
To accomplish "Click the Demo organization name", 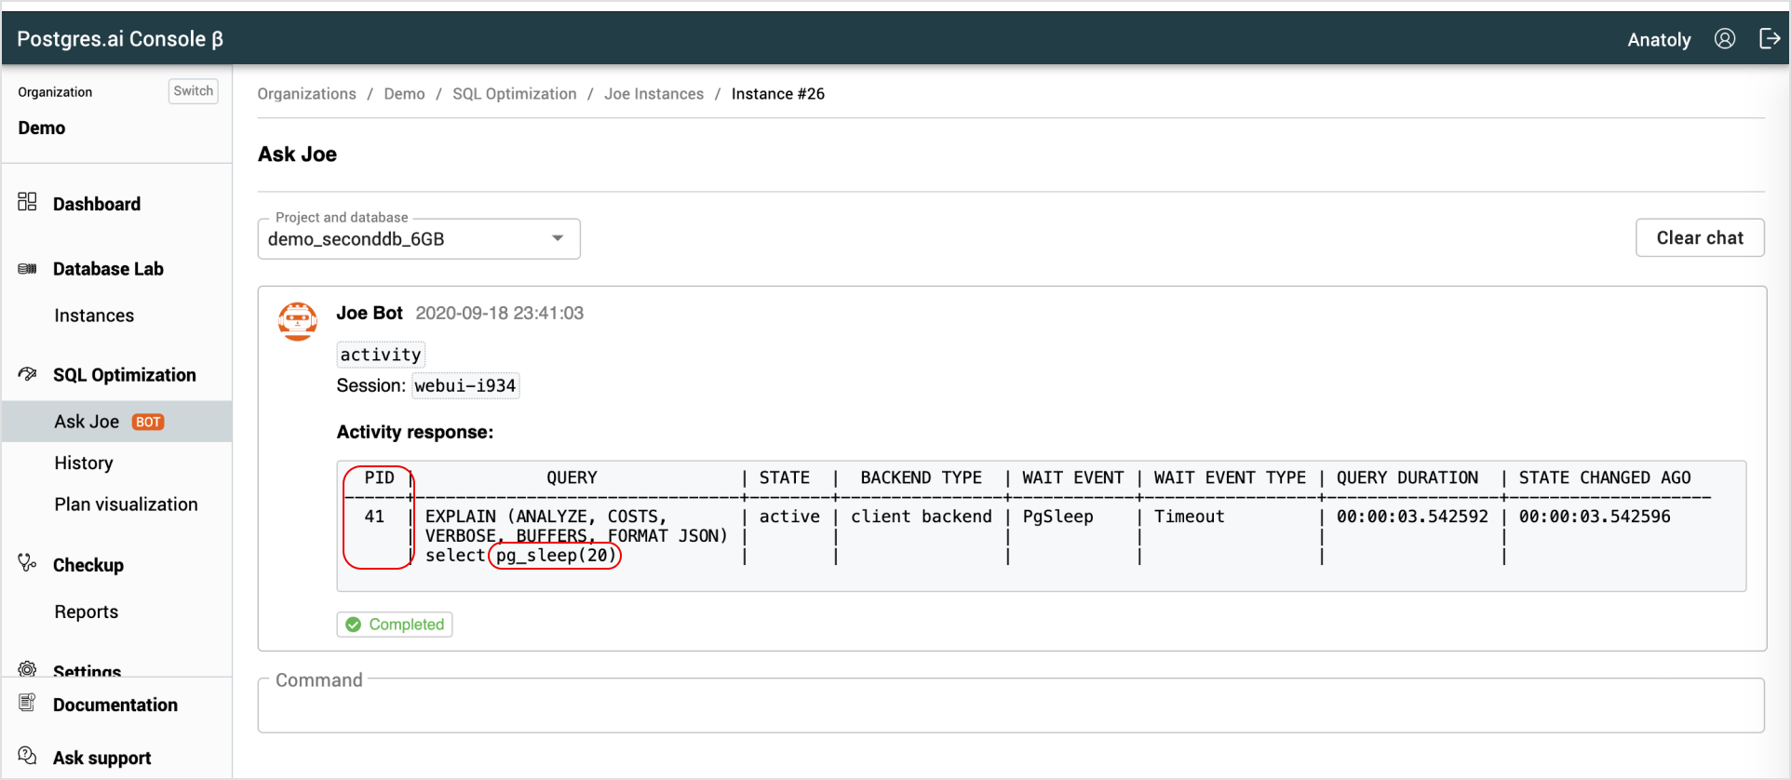I will (42, 128).
